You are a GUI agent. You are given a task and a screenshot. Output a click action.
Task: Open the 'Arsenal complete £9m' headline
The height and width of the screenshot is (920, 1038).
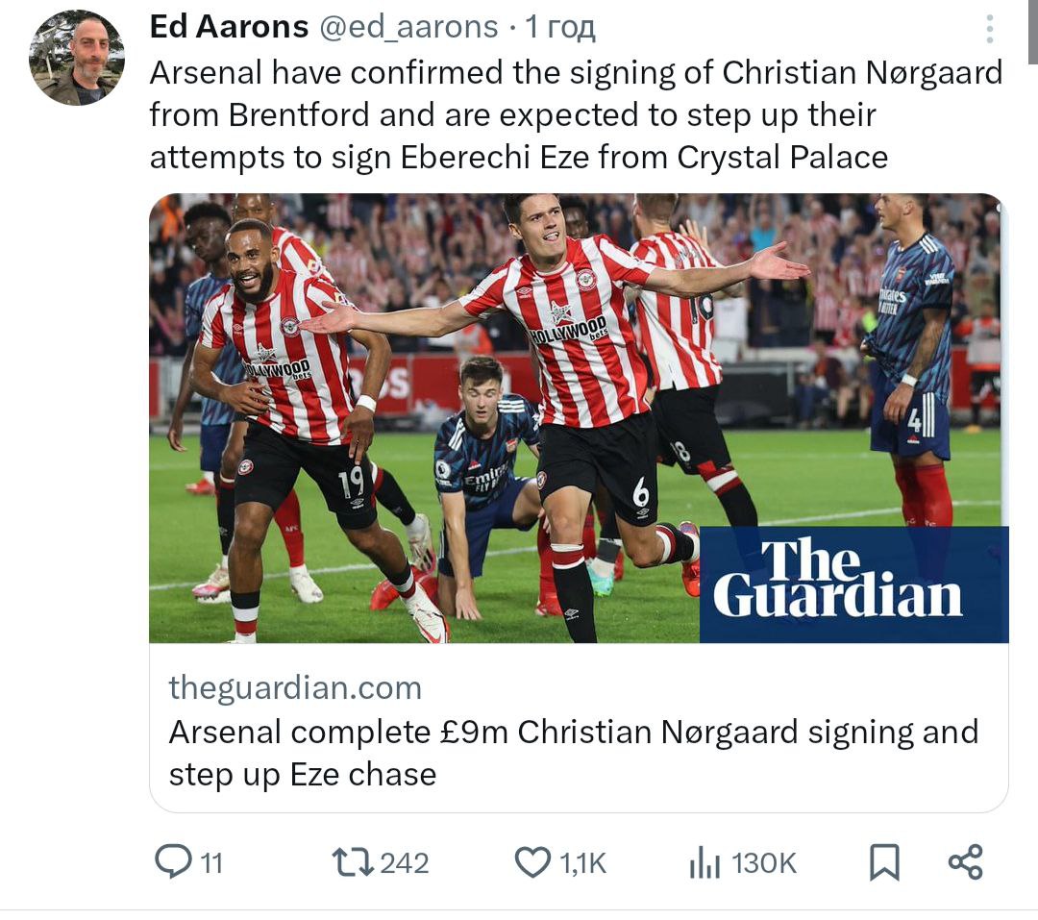[573, 753]
